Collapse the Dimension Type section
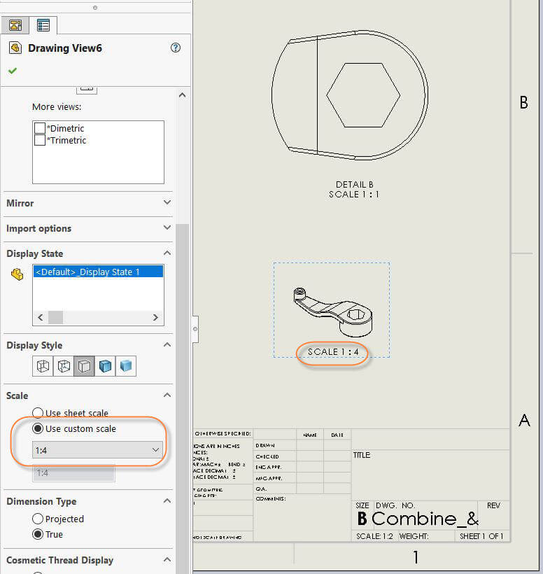Image resolution: width=543 pixels, height=574 pixels. pos(167,500)
